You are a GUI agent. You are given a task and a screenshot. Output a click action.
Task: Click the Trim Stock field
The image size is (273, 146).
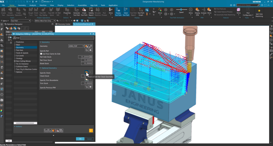pyautogui.click(x=87, y=83)
